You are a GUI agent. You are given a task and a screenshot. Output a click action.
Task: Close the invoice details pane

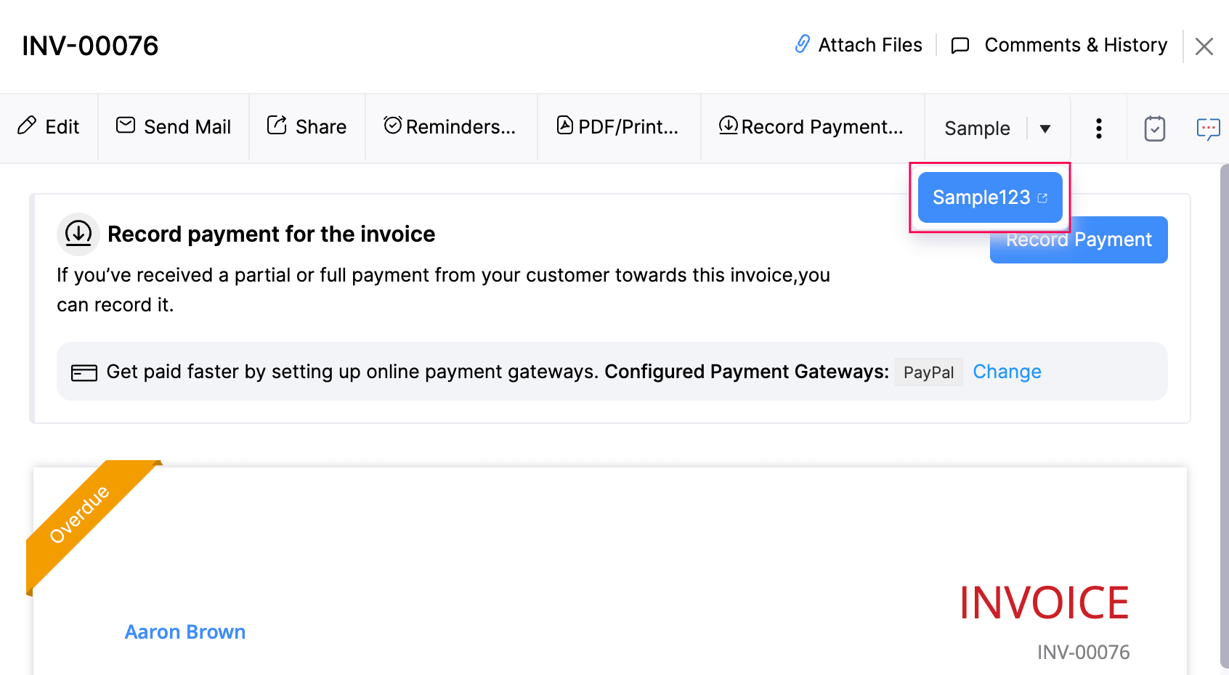[x=1204, y=46]
